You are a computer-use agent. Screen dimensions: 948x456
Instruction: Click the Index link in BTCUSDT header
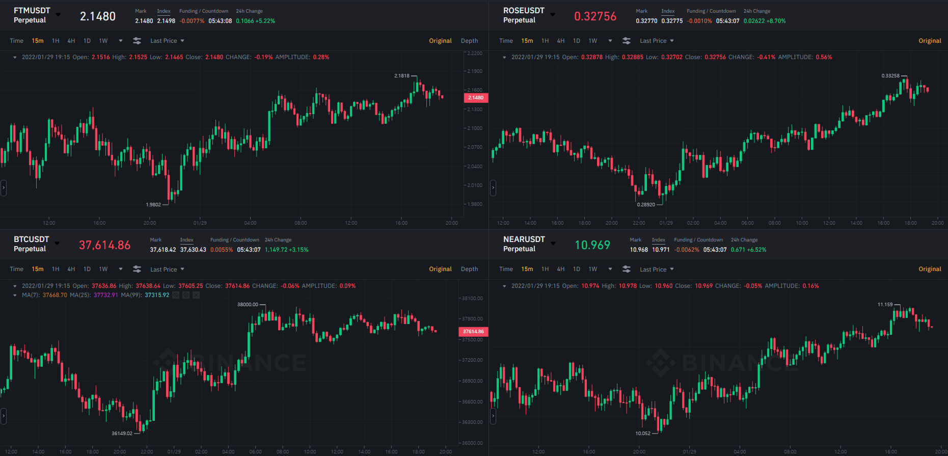coord(186,240)
